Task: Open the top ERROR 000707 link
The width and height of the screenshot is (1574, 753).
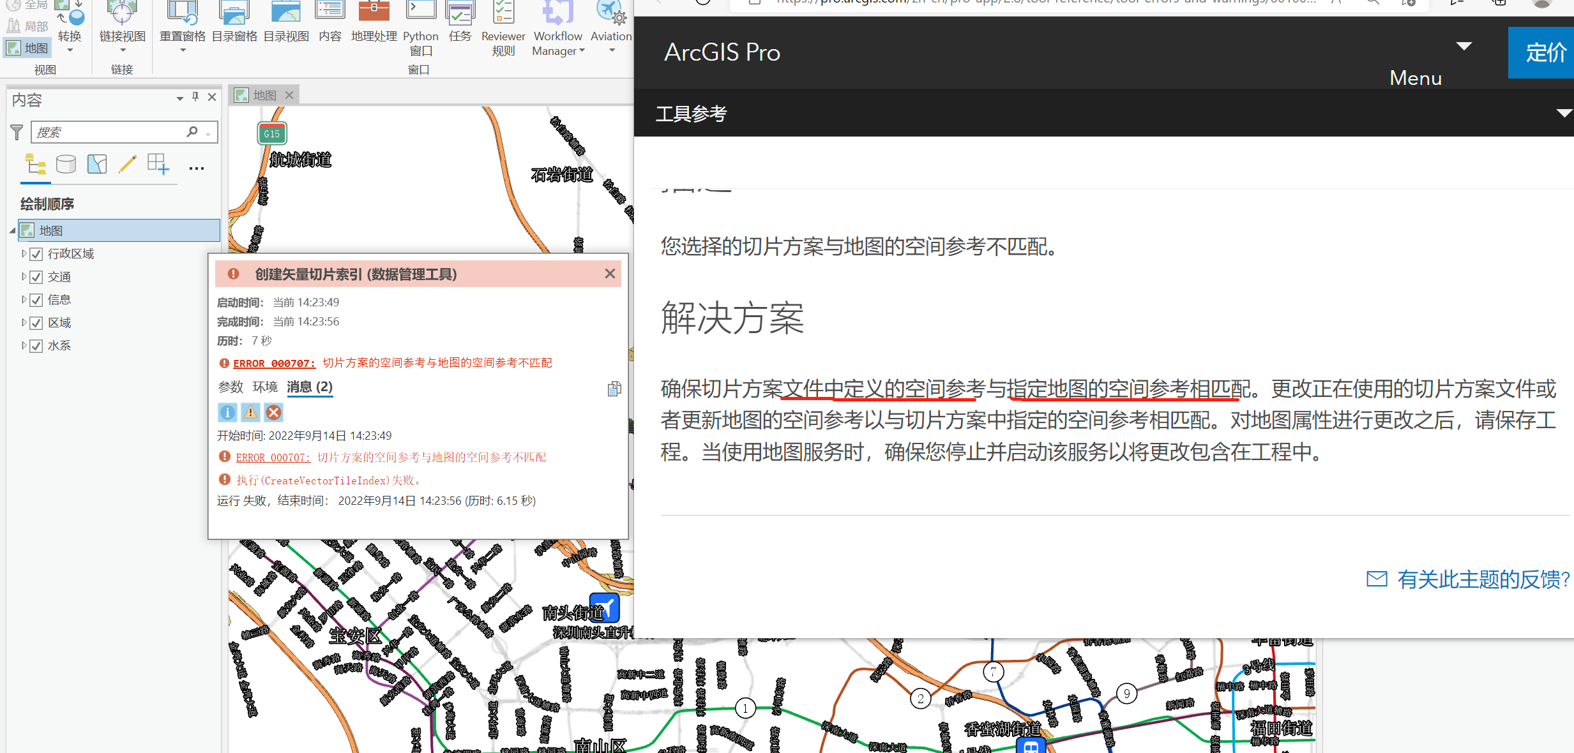Action: [x=274, y=363]
